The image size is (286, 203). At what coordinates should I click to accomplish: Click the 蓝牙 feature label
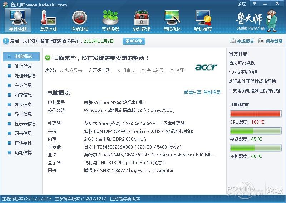(x=179, y=70)
